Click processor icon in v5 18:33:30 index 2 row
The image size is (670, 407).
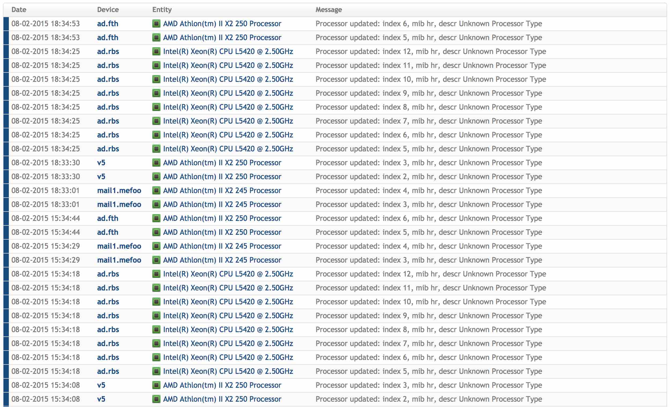click(156, 176)
